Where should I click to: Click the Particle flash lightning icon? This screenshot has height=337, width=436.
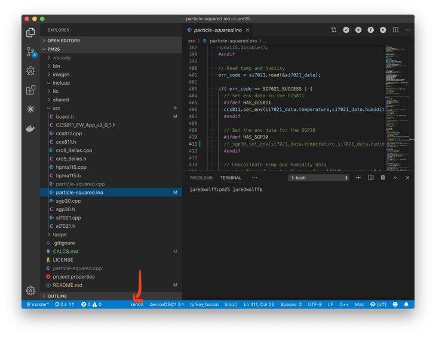click(358, 30)
